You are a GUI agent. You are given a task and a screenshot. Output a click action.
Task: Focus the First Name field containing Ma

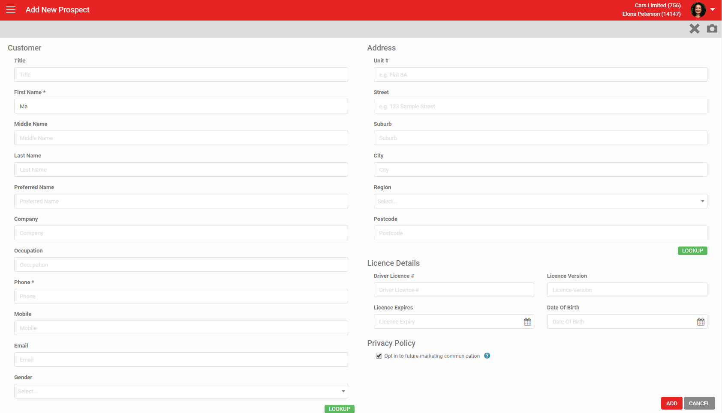181,106
